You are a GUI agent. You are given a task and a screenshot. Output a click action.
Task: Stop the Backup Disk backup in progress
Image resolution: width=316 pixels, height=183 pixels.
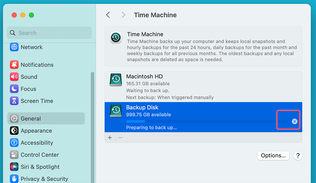pyautogui.click(x=295, y=121)
